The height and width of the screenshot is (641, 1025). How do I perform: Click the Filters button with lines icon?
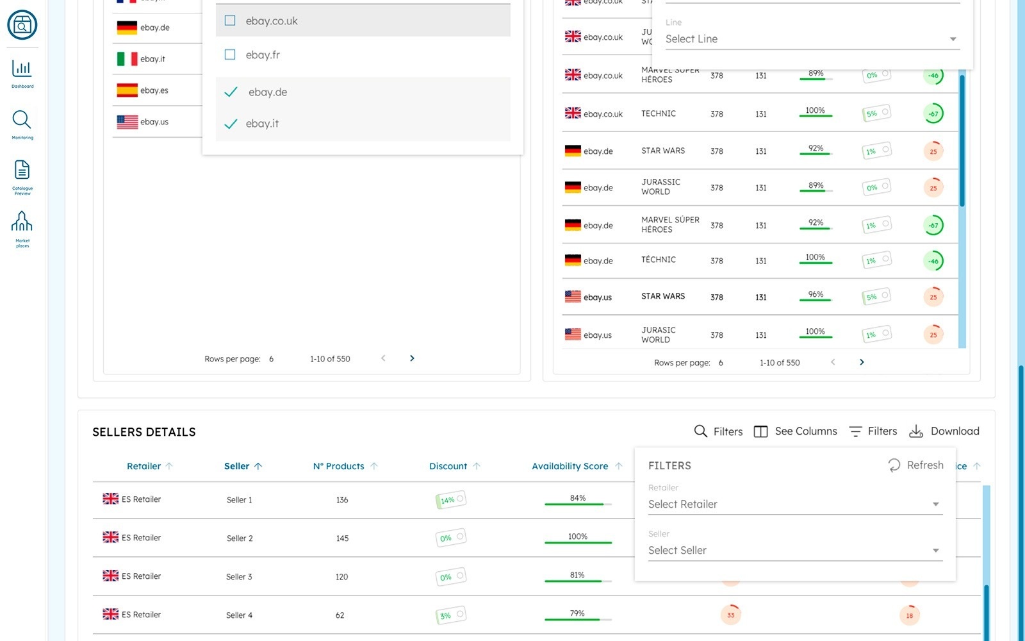(873, 431)
